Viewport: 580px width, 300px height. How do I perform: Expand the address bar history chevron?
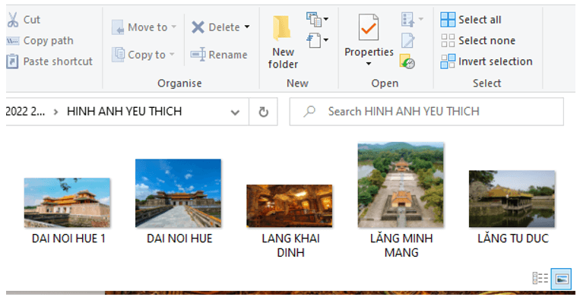(235, 112)
